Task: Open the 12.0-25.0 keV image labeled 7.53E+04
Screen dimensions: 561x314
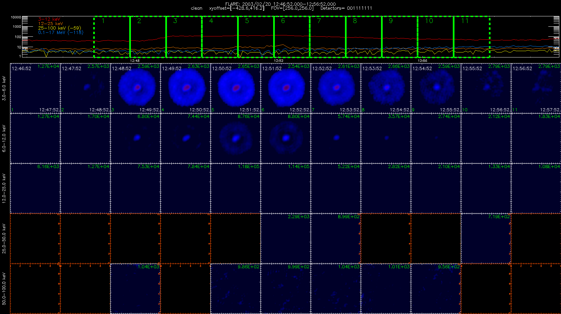Action: [x=136, y=188]
